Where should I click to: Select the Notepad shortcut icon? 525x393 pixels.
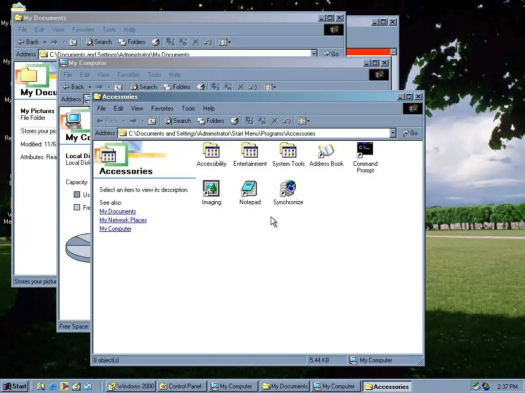click(x=250, y=188)
